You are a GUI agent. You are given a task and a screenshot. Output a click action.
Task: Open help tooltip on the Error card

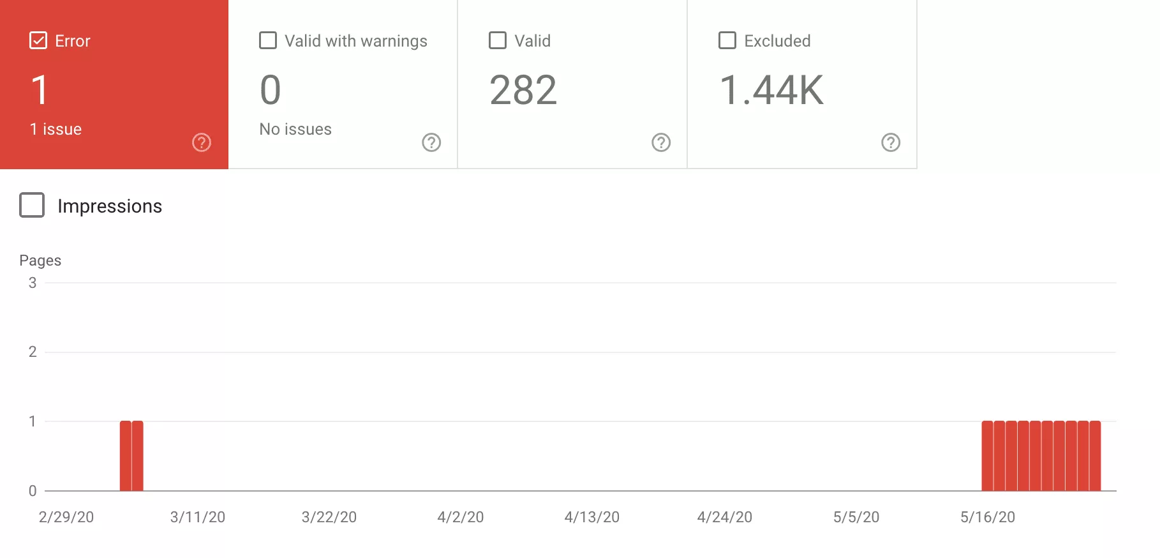[202, 142]
